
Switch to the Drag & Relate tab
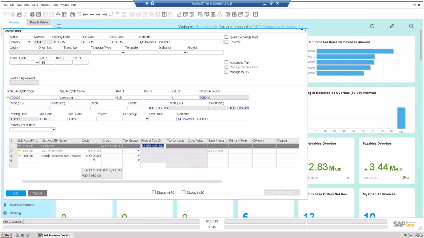[x=39, y=22]
